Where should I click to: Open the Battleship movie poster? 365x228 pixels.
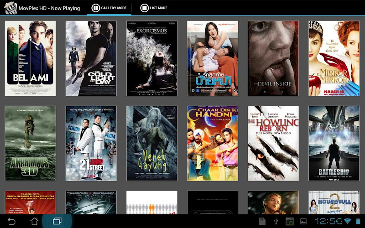[x=334, y=143]
